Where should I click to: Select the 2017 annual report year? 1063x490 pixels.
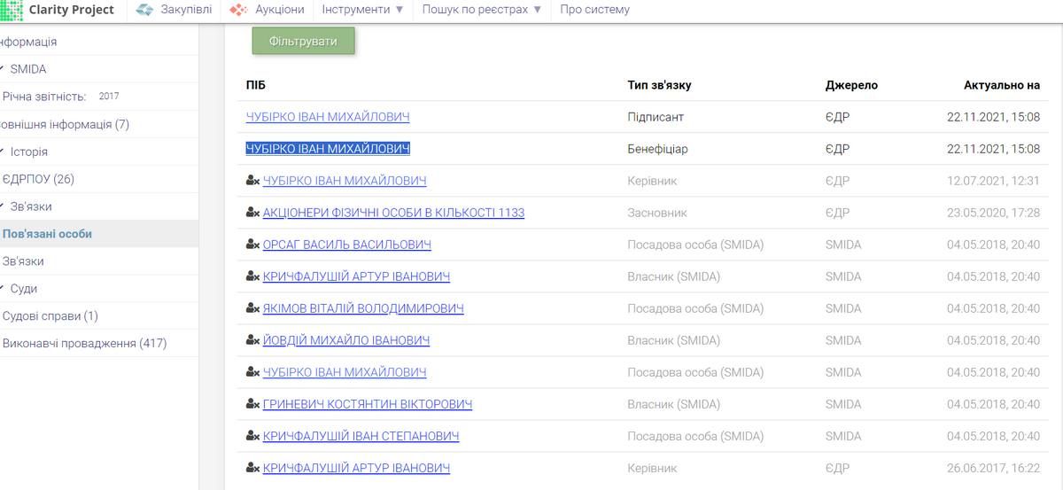coord(109,97)
